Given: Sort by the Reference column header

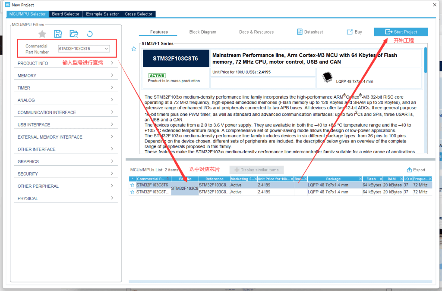Looking at the screenshot, I should tap(214, 179).
